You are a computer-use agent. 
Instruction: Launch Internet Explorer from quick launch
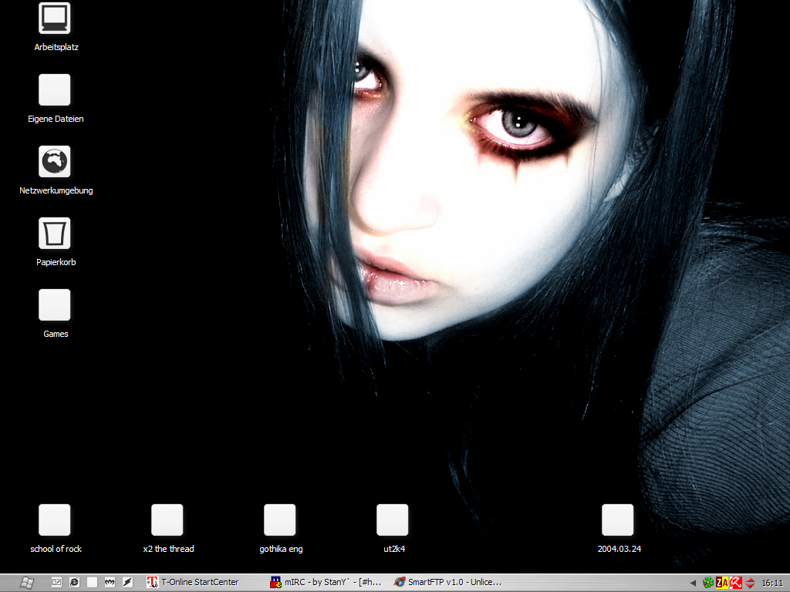pos(74,583)
